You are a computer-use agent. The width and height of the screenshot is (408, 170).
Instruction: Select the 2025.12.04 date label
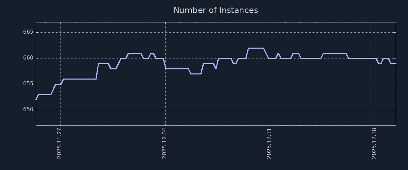(165, 143)
